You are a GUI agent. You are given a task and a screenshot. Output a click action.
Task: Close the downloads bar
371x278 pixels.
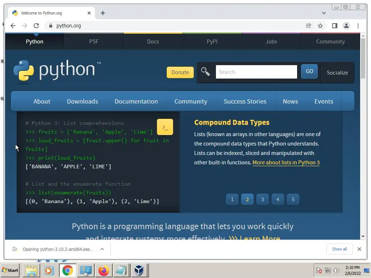click(x=359, y=249)
